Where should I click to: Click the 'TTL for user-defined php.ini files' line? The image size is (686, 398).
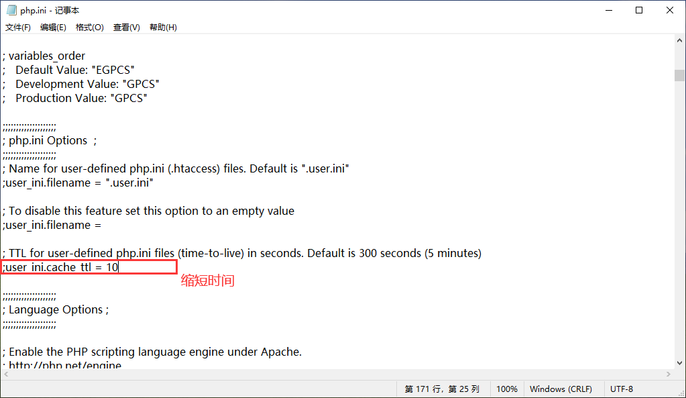242,253
